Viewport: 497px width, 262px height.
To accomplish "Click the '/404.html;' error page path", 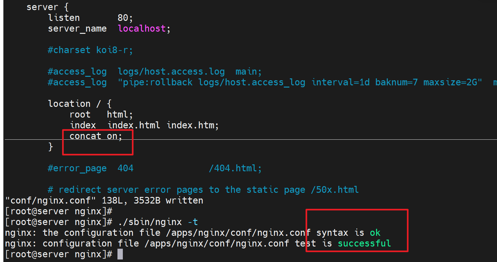I will click(235, 168).
